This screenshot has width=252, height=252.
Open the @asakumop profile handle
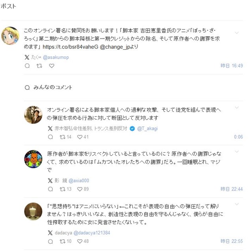[56, 57]
